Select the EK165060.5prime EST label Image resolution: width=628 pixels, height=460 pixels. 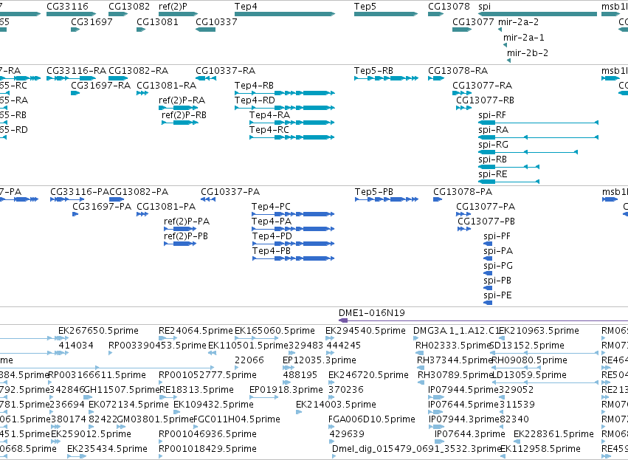pos(275,331)
